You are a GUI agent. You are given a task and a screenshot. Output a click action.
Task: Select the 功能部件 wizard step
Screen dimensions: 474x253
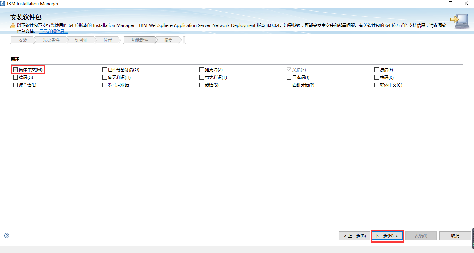tap(140, 40)
